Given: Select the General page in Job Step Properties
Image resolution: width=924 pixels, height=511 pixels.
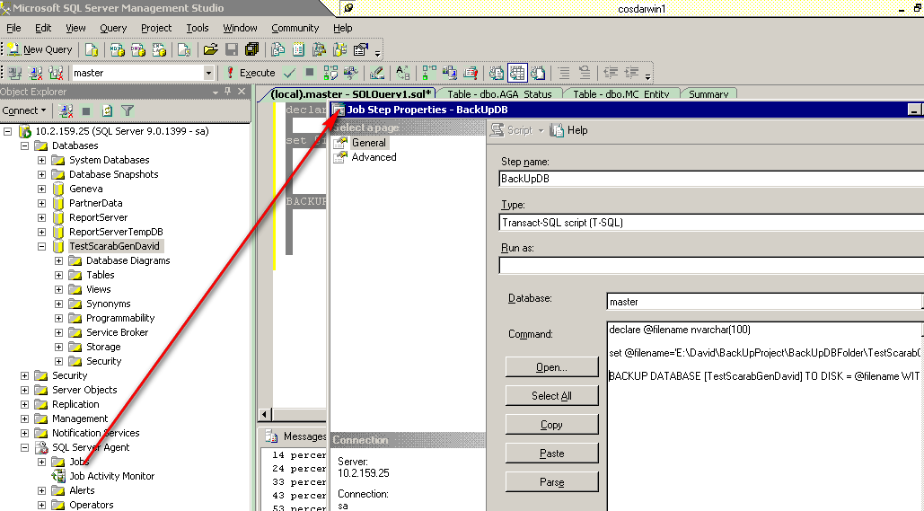Looking at the screenshot, I should tap(368, 143).
